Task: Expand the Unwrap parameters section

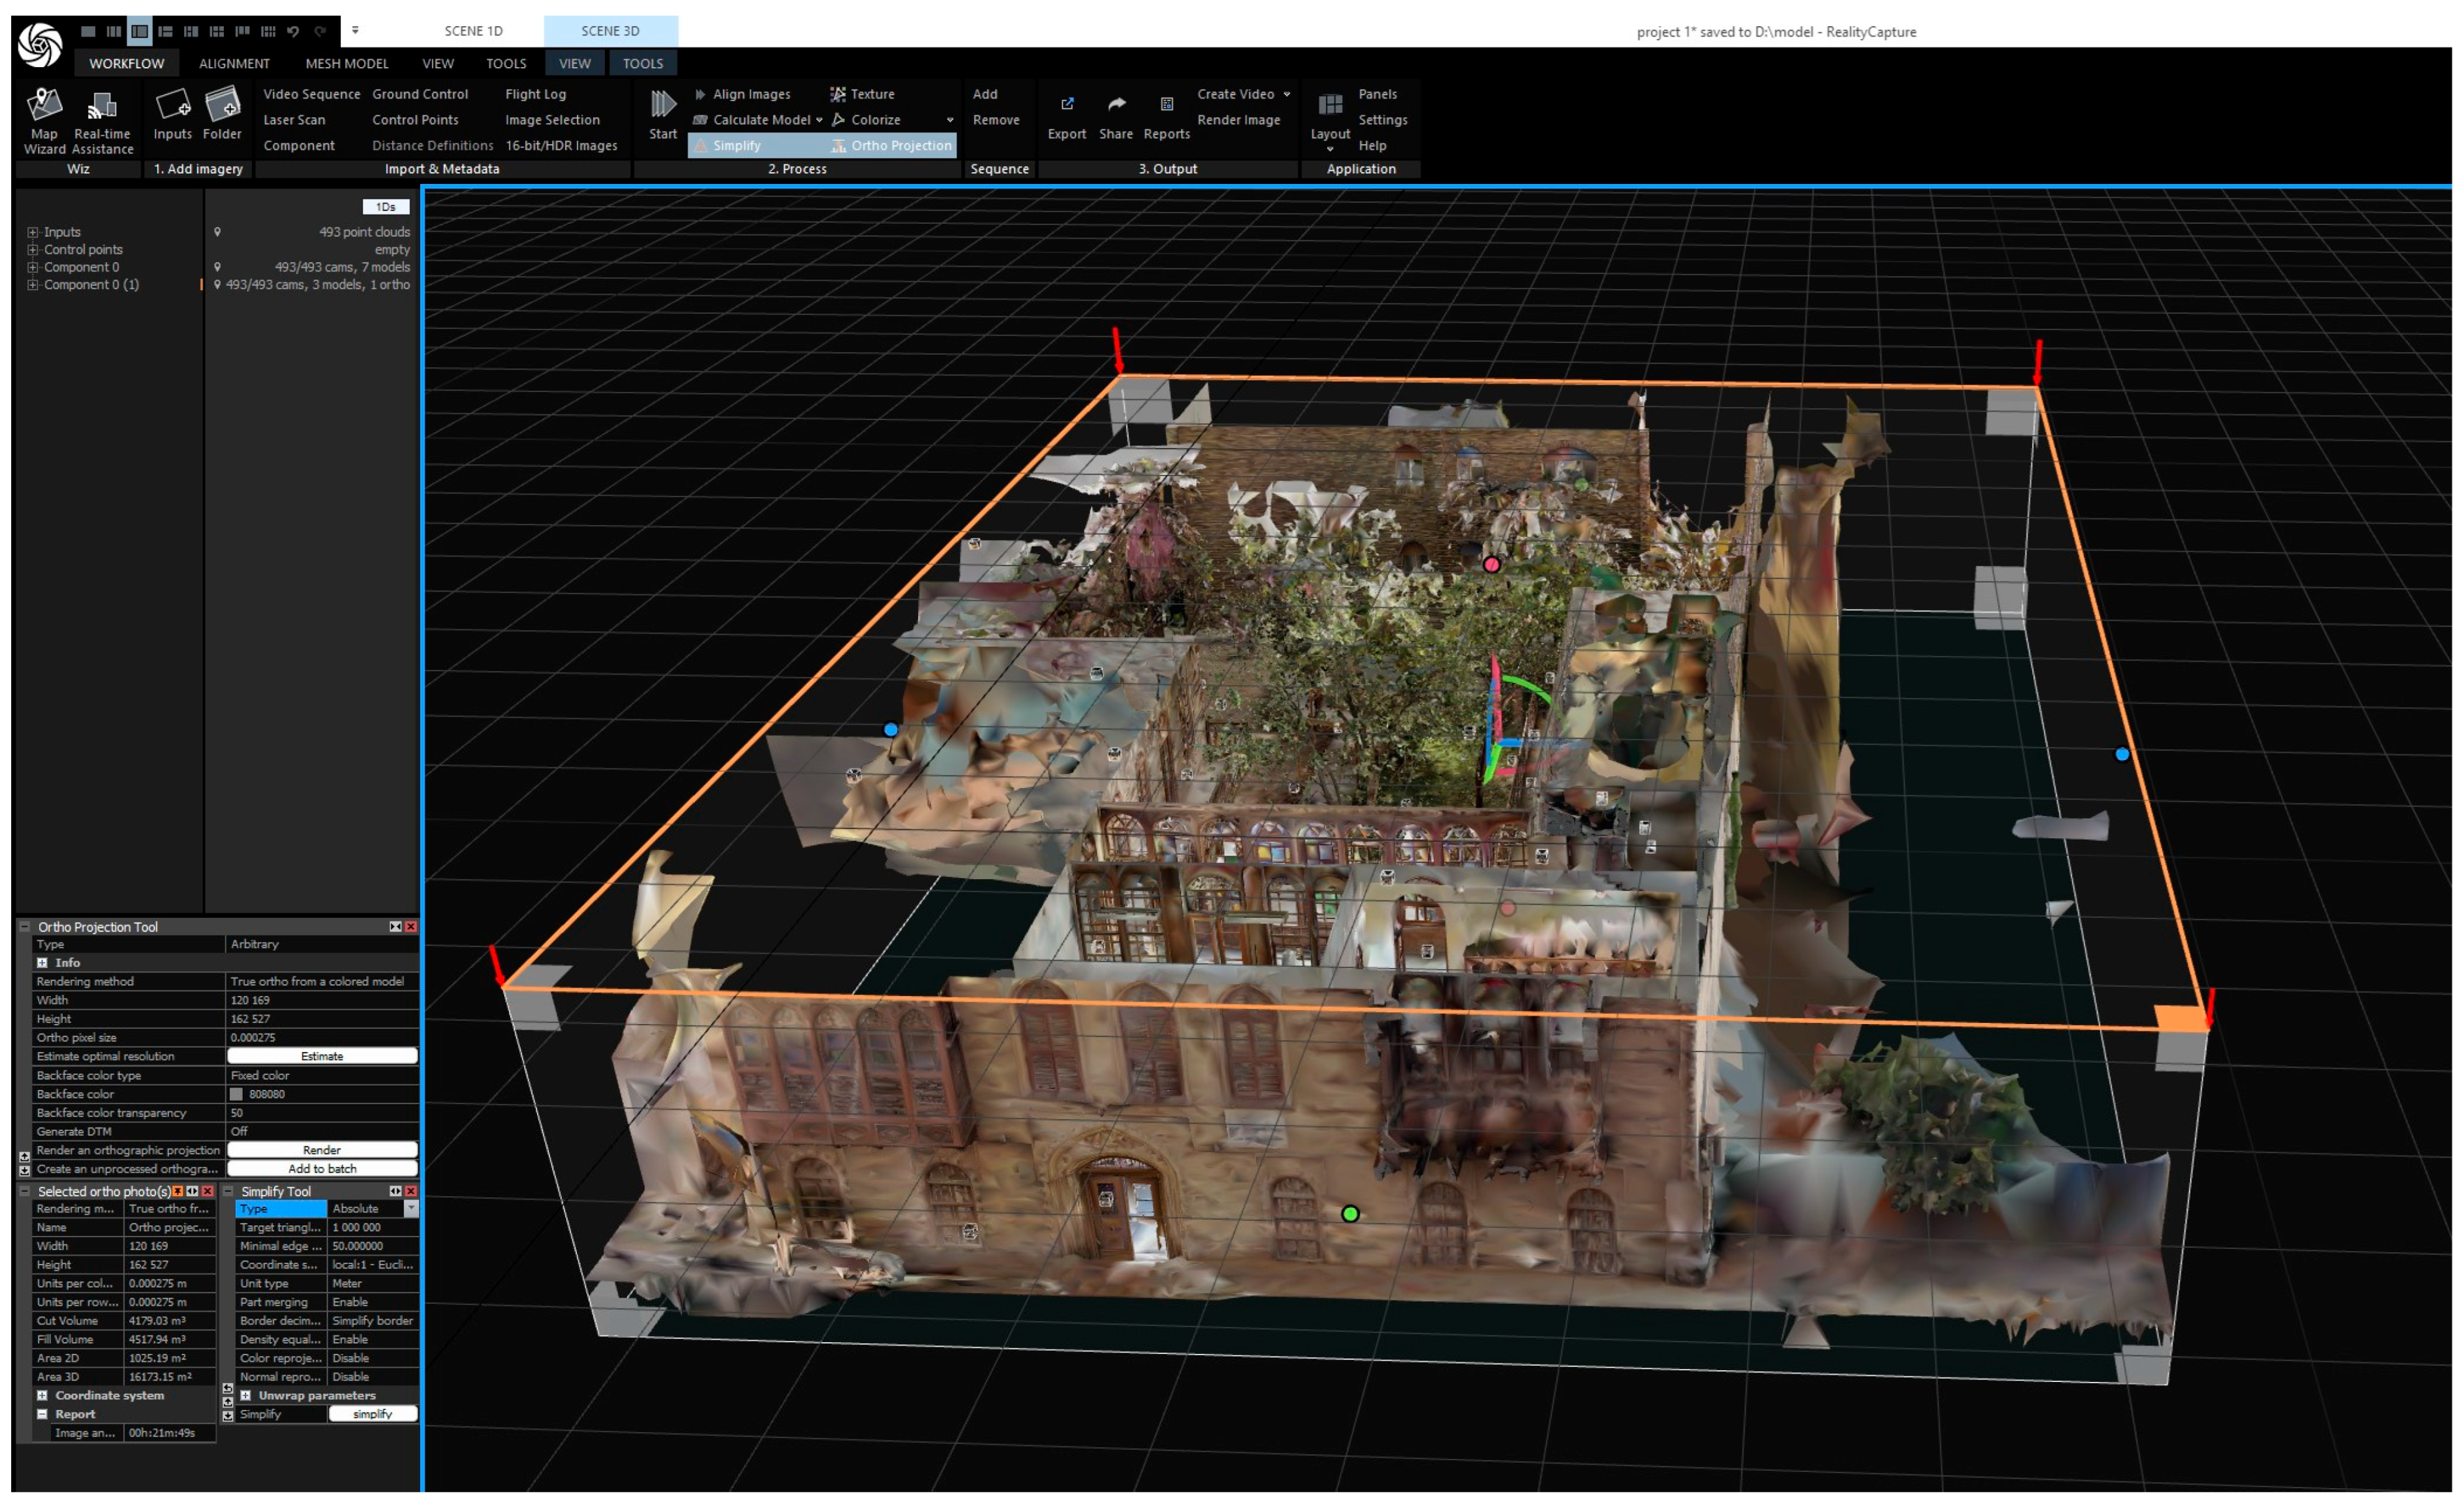Action: 246,1395
